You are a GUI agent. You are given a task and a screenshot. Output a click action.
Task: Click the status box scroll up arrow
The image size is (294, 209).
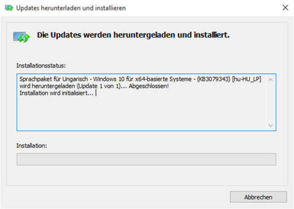[270, 80]
